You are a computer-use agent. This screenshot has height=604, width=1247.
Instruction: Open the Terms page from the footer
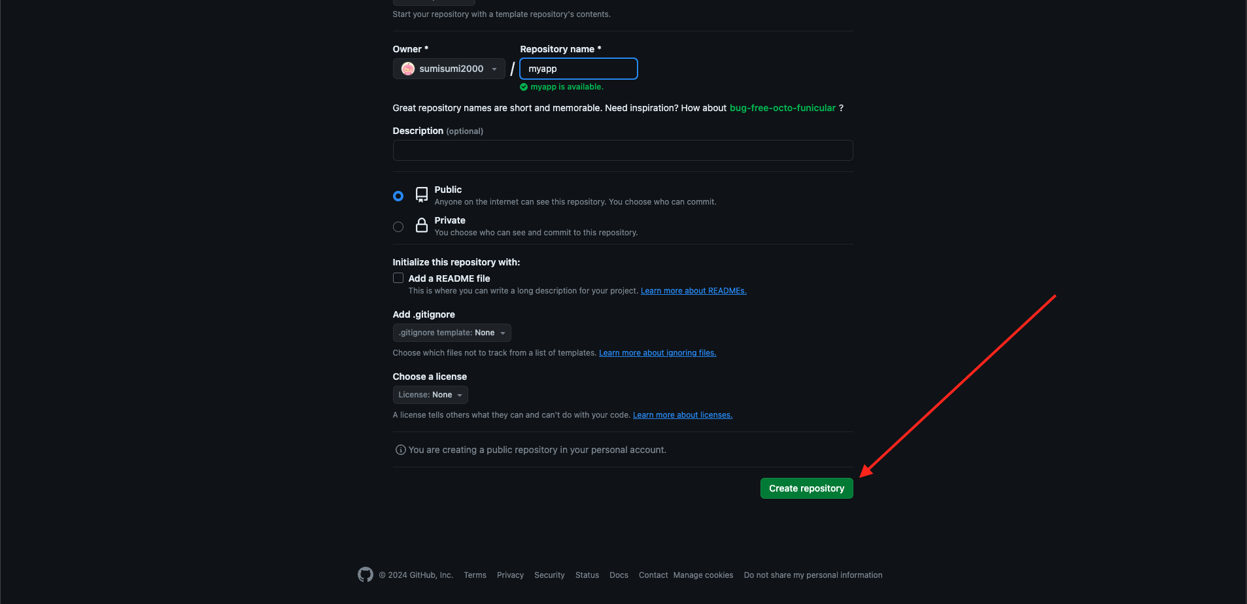(475, 575)
